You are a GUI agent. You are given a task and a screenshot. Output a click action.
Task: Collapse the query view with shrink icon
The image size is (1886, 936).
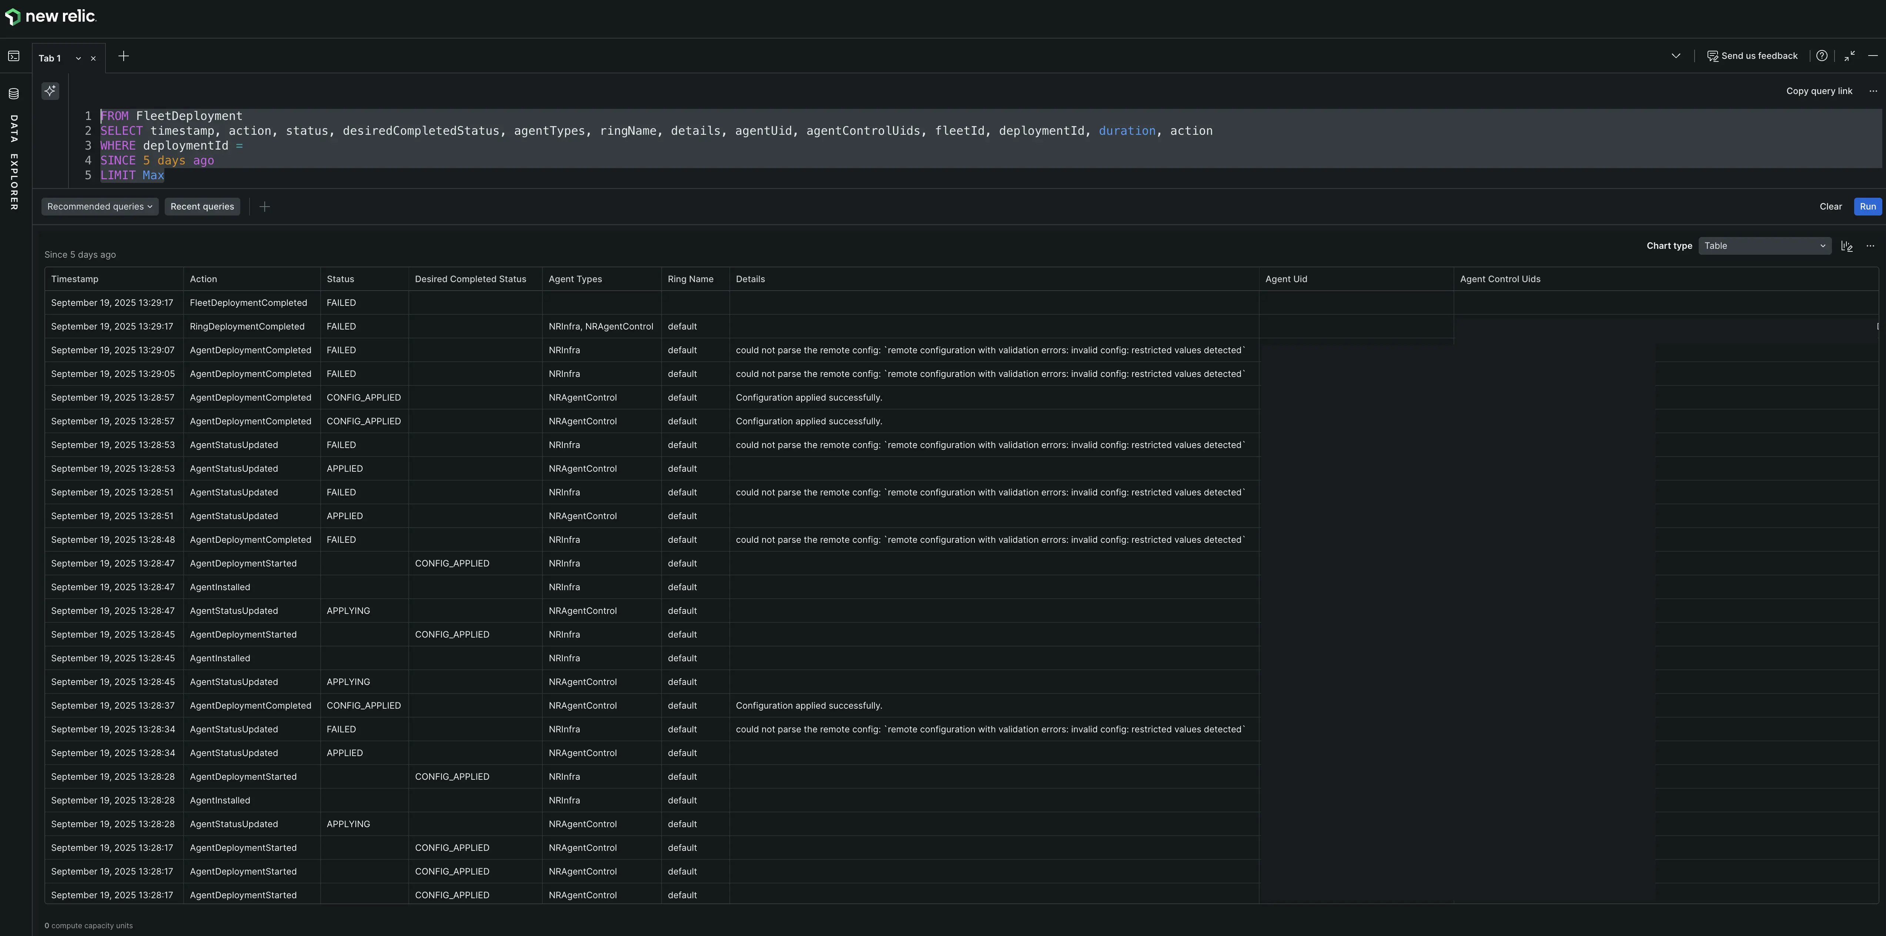pos(1849,56)
